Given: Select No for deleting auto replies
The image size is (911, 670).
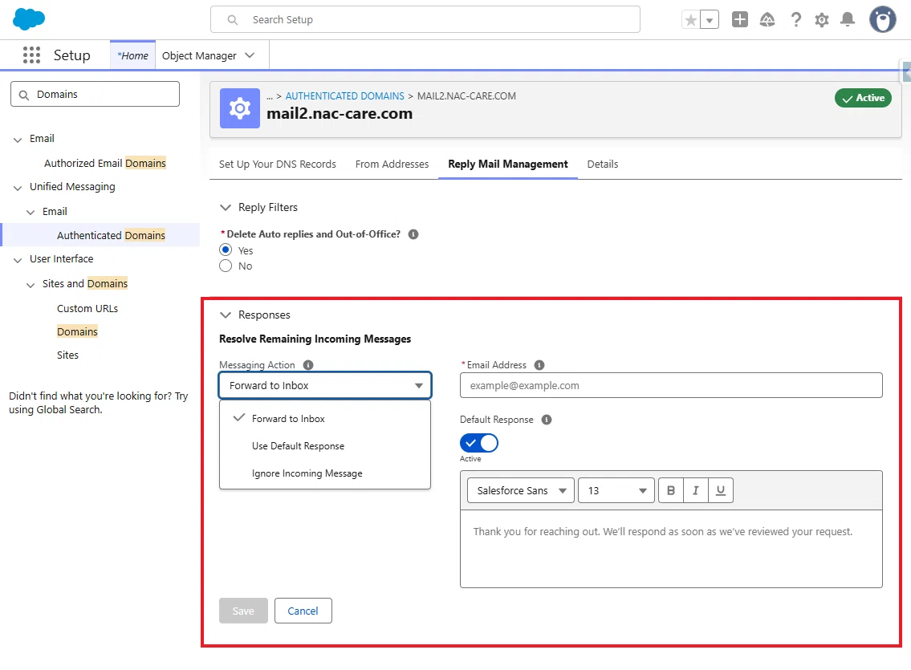Looking at the screenshot, I should pyautogui.click(x=226, y=266).
